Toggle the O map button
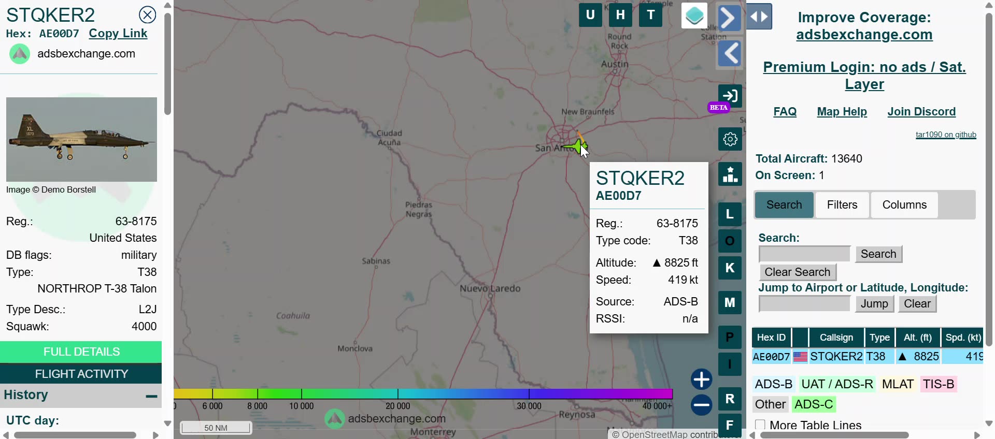 [x=730, y=241]
